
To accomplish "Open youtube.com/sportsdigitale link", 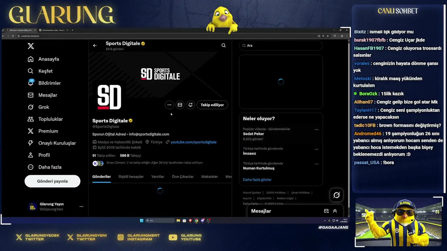I will click(x=193, y=142).
